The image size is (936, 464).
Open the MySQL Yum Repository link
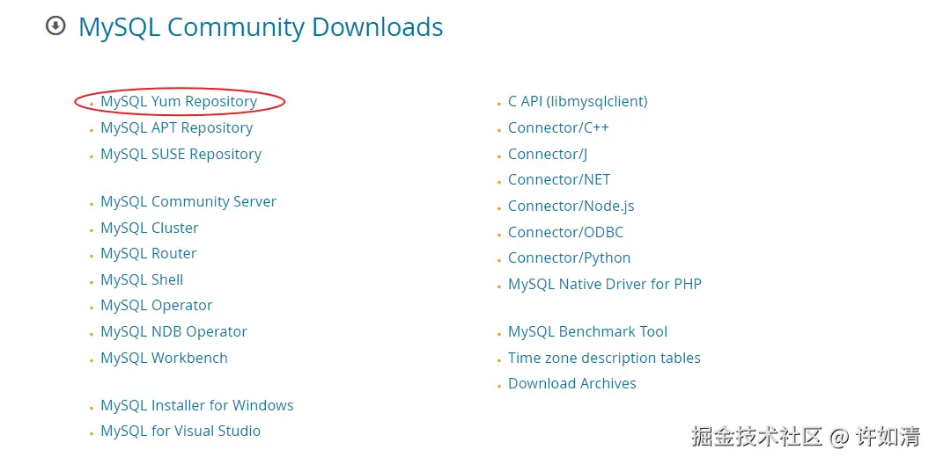click(179, 102)
